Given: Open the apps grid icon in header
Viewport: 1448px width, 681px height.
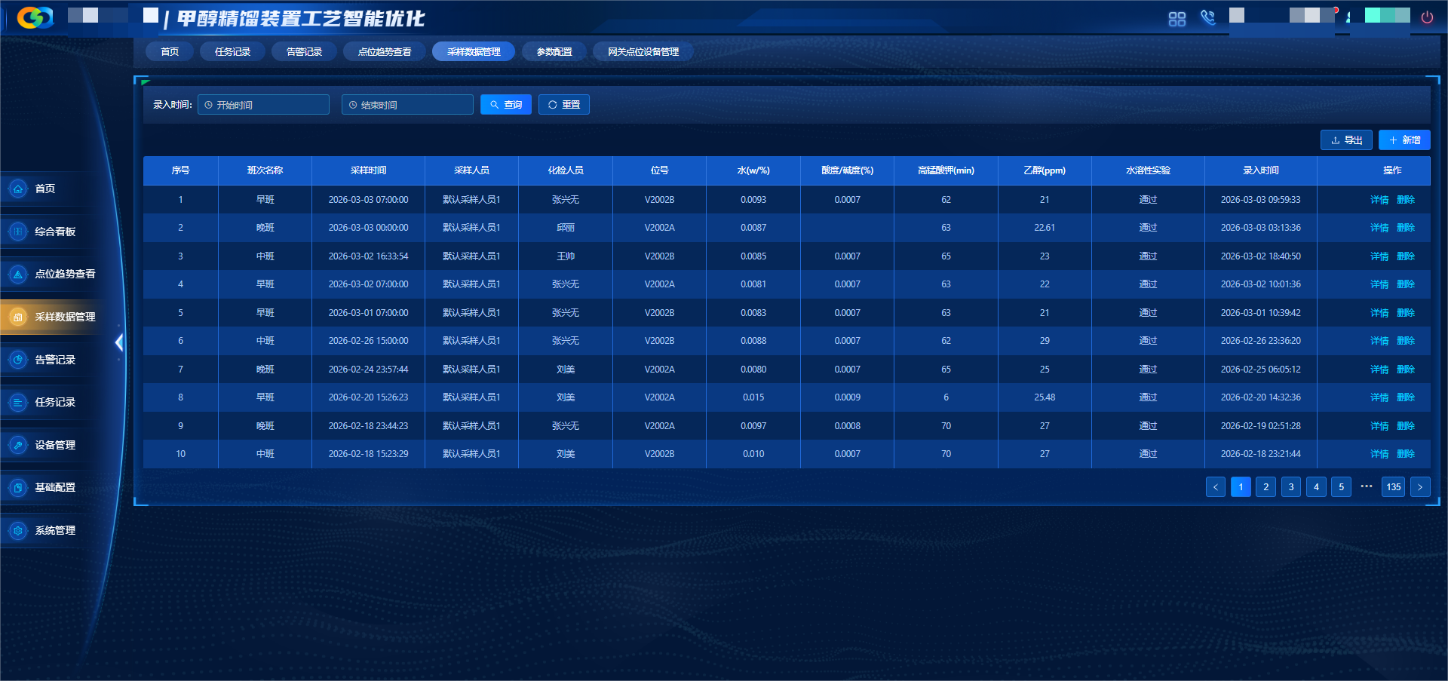Looking at the screenshot, I should [x=1176, y=19].
